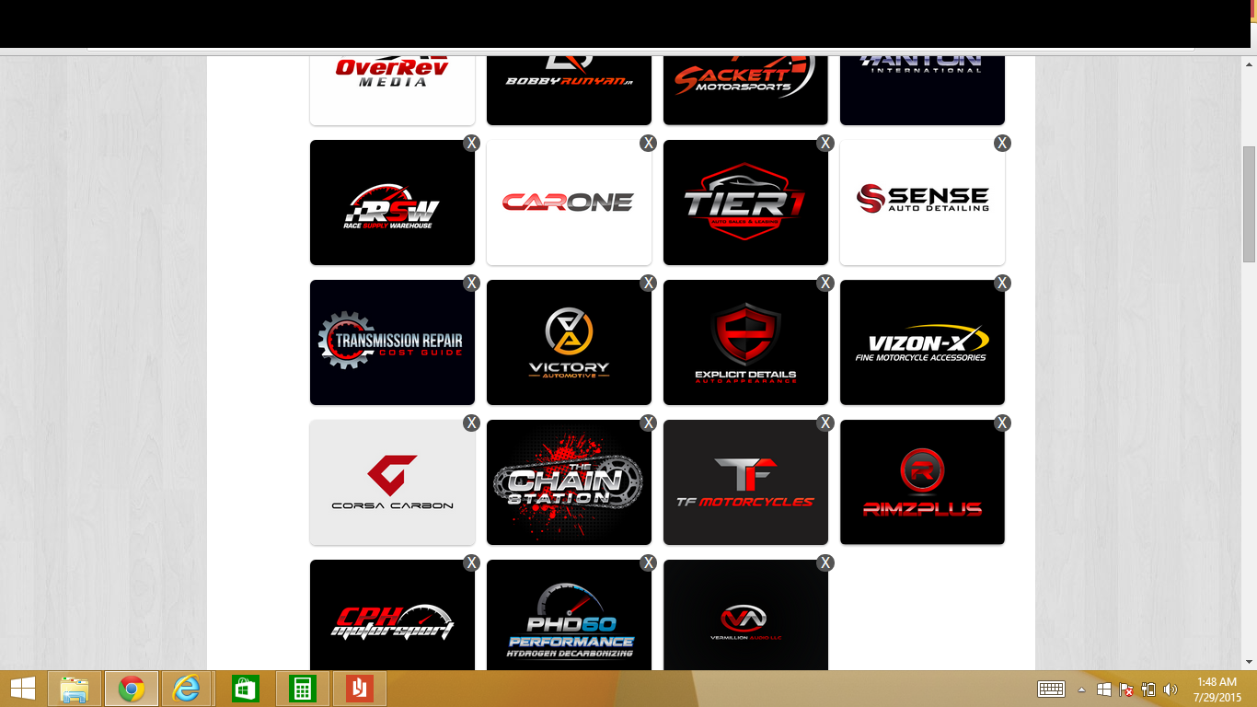Select the RimzPlus logo thumbnail

coord(922,482)
